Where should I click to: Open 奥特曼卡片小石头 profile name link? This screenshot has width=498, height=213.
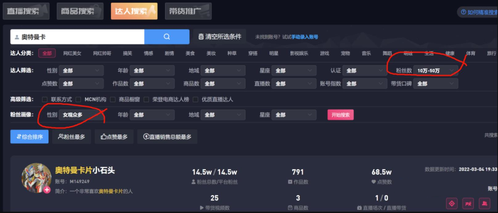tap(85, 170)
